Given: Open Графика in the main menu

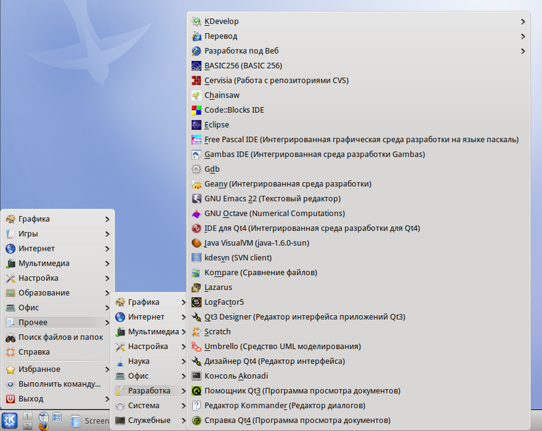Looking at the screenshot, I should (x=58, y=219).
